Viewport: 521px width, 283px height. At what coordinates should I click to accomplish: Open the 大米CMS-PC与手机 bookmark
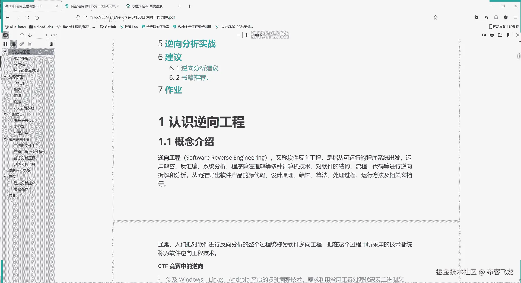(234, 27)
